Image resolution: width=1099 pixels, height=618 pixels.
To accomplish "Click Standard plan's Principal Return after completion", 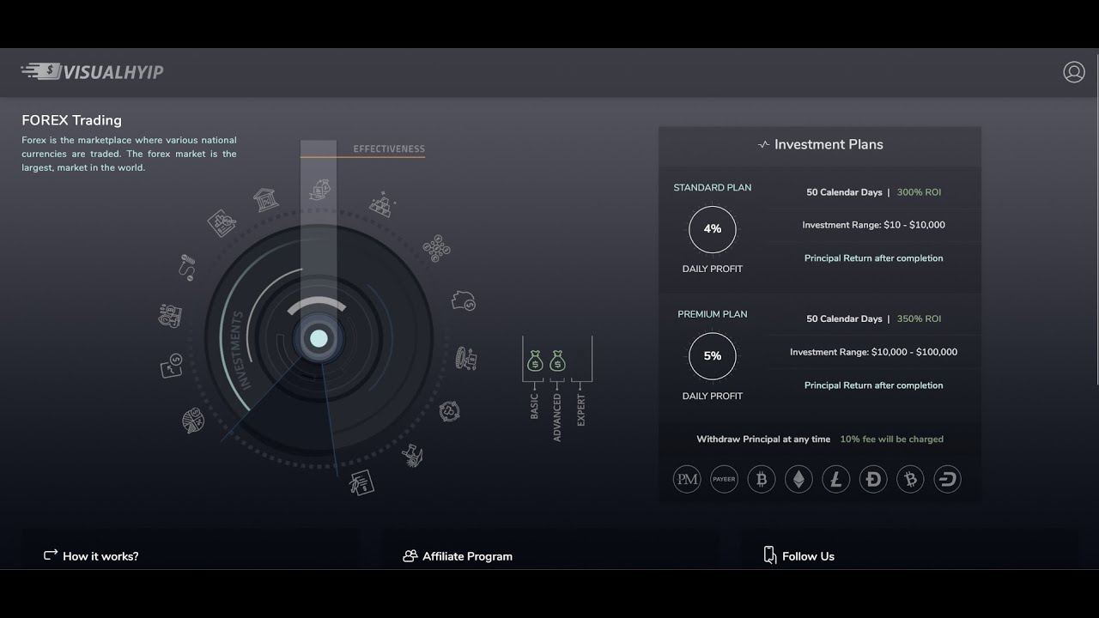I will [873, 258].
